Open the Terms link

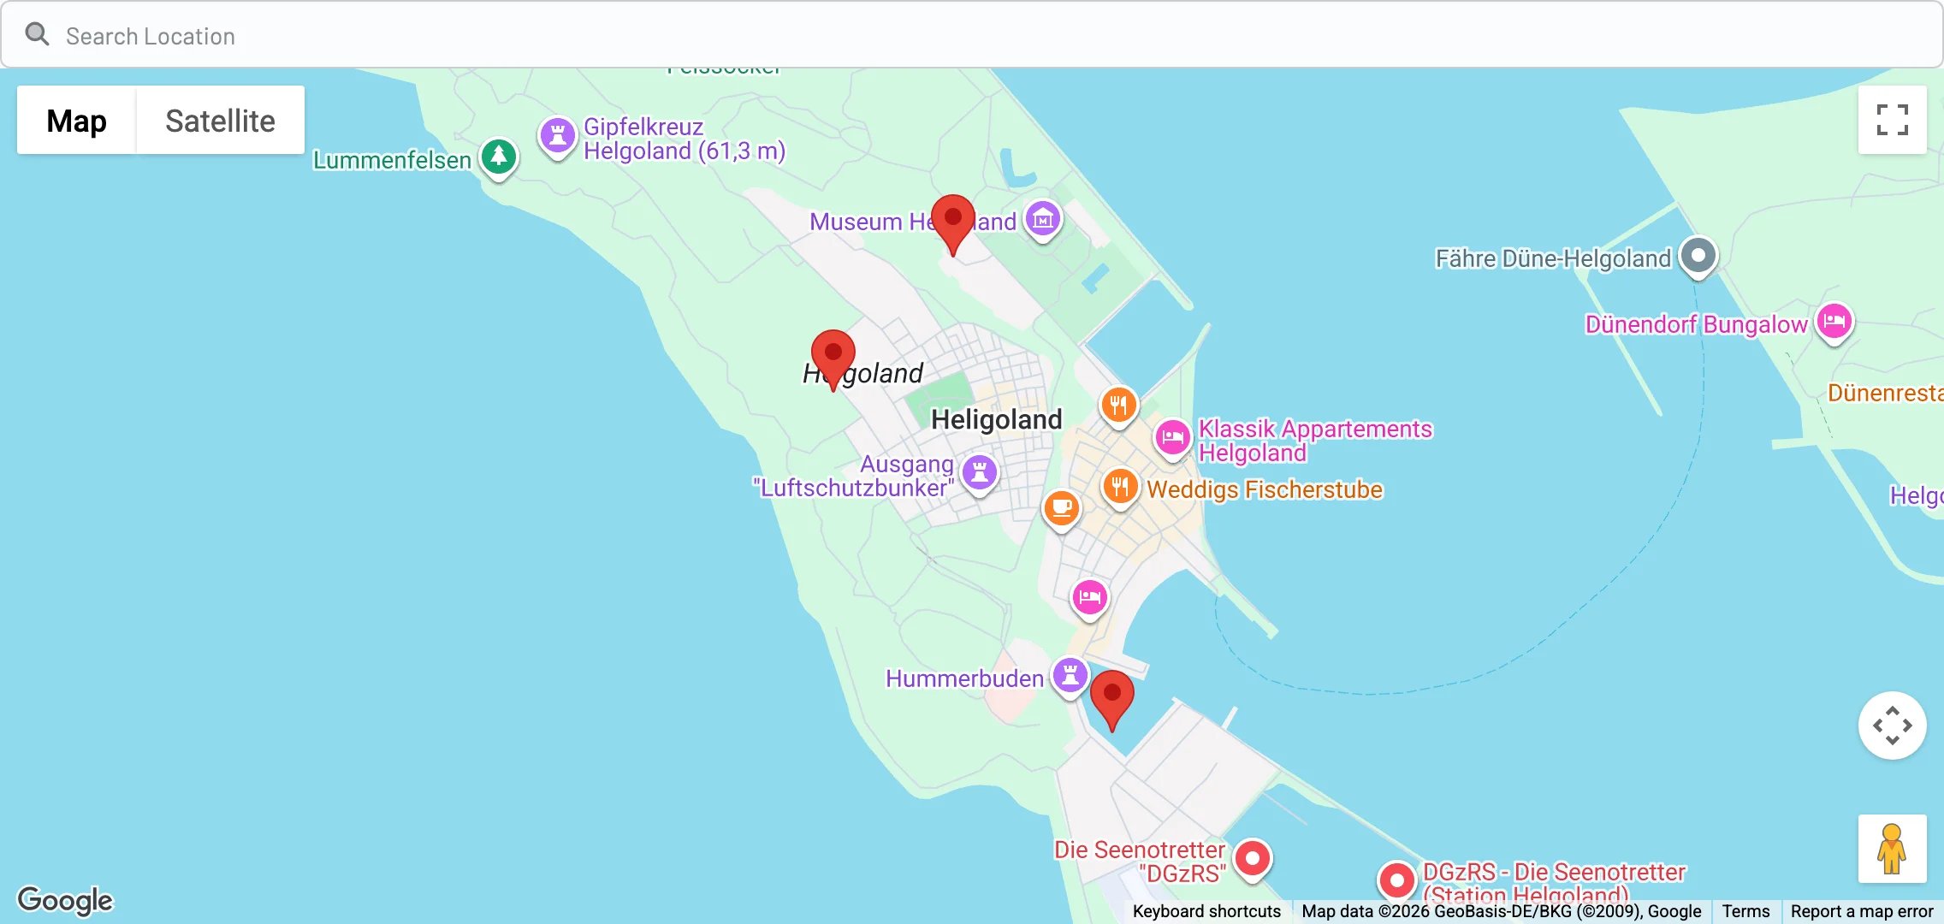[1745, 911]
